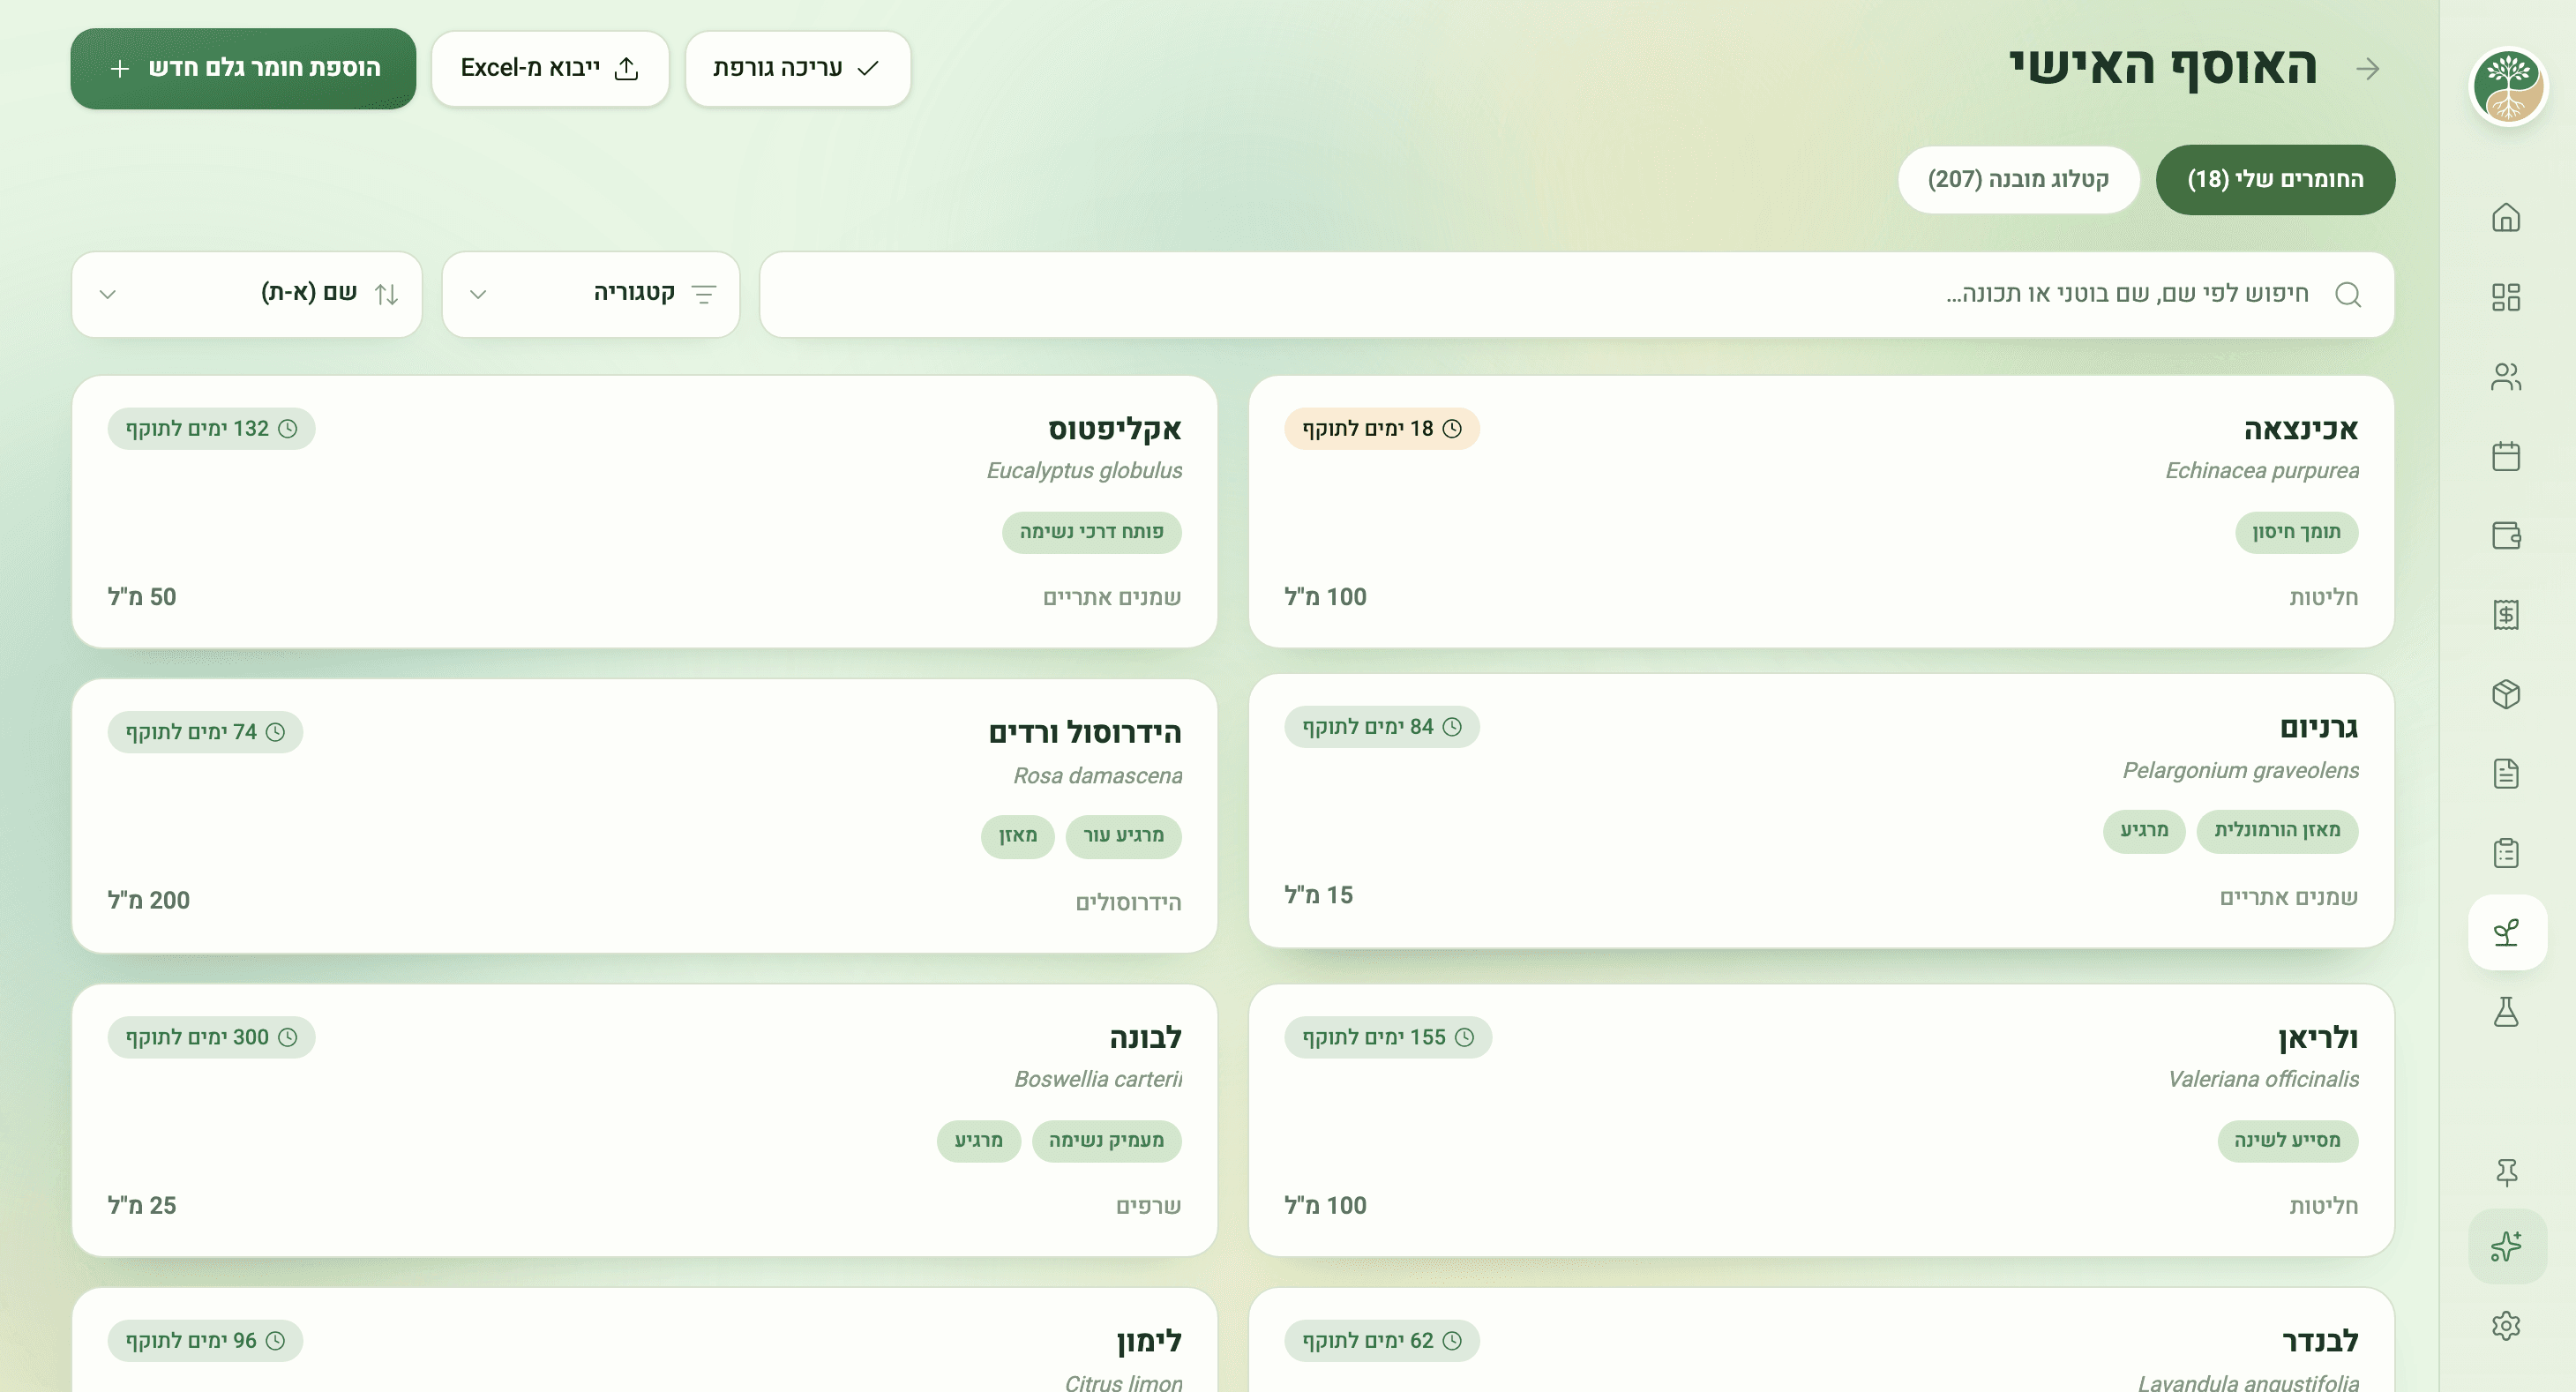Switch to the החומרים שלי (18) tab
2576x1392 pixels.
click(2275, 180)
